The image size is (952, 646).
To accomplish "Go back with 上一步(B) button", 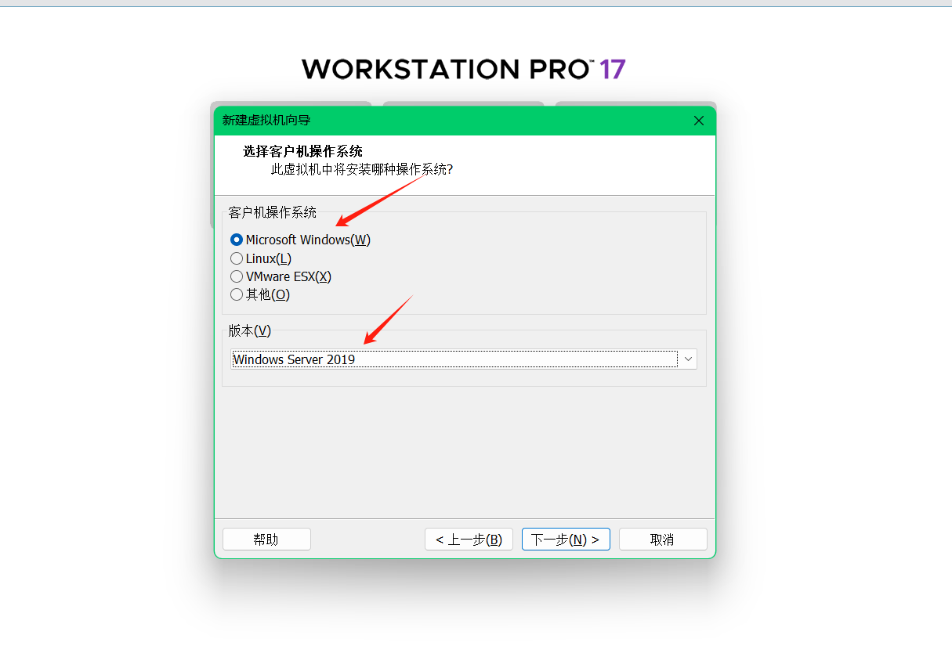I will (469, 540).
